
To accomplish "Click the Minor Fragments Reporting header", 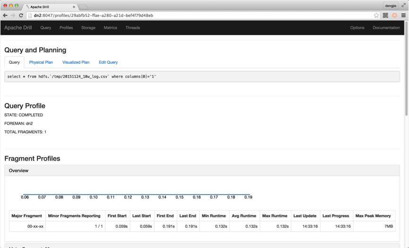I will [x=74, y=216].
